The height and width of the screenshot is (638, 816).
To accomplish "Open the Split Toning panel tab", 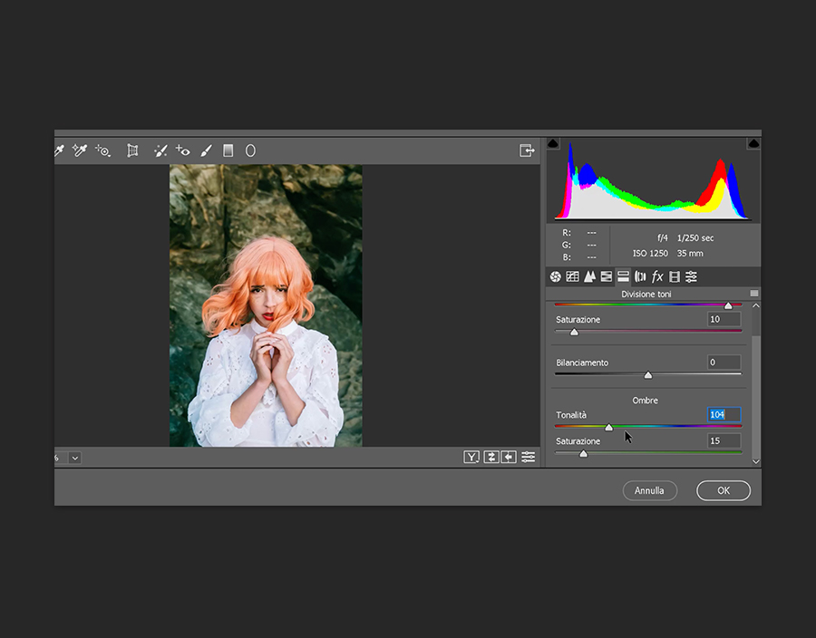I will pos(623,276).
